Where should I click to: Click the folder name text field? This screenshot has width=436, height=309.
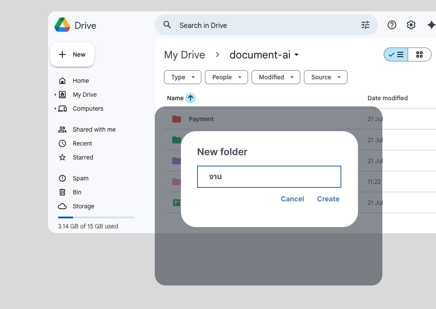click(x=269, y=177)
